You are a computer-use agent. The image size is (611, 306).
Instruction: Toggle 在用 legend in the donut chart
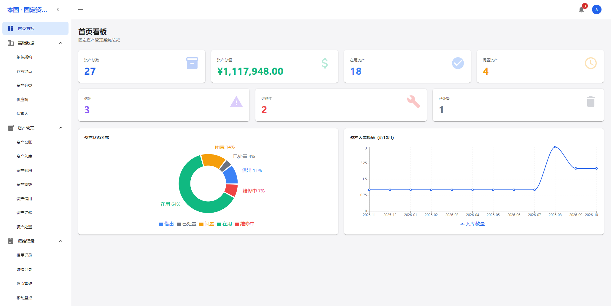[x=225, y=224]
